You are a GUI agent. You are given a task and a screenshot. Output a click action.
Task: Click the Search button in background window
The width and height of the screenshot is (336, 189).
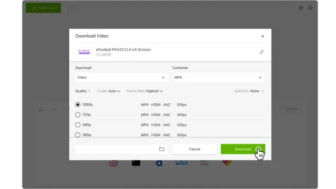pos(292,109)
